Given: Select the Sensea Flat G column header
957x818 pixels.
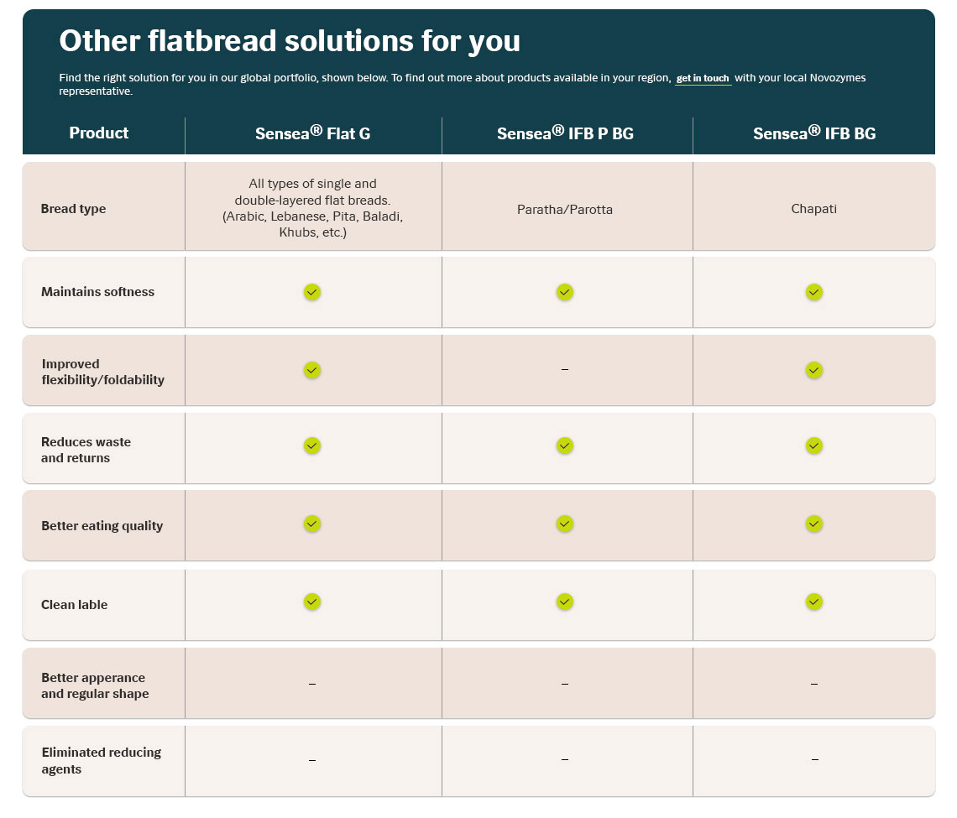Looking at the screenshot, I should pos(312,133).
